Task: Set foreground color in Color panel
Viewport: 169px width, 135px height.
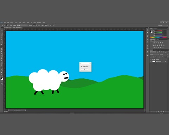Action: [151, 31]
